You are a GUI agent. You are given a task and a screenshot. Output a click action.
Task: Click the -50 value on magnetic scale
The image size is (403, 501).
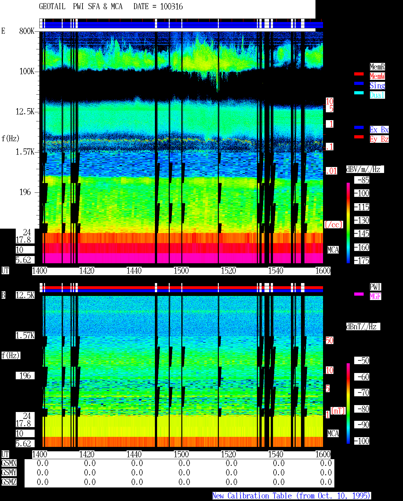(362, 361)
